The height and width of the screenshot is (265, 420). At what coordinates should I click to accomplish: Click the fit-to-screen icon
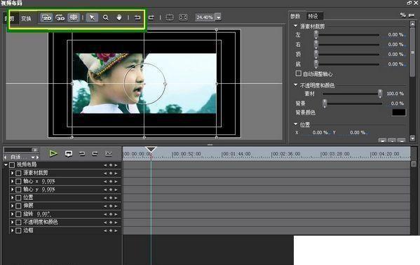[x=183, y=17]
